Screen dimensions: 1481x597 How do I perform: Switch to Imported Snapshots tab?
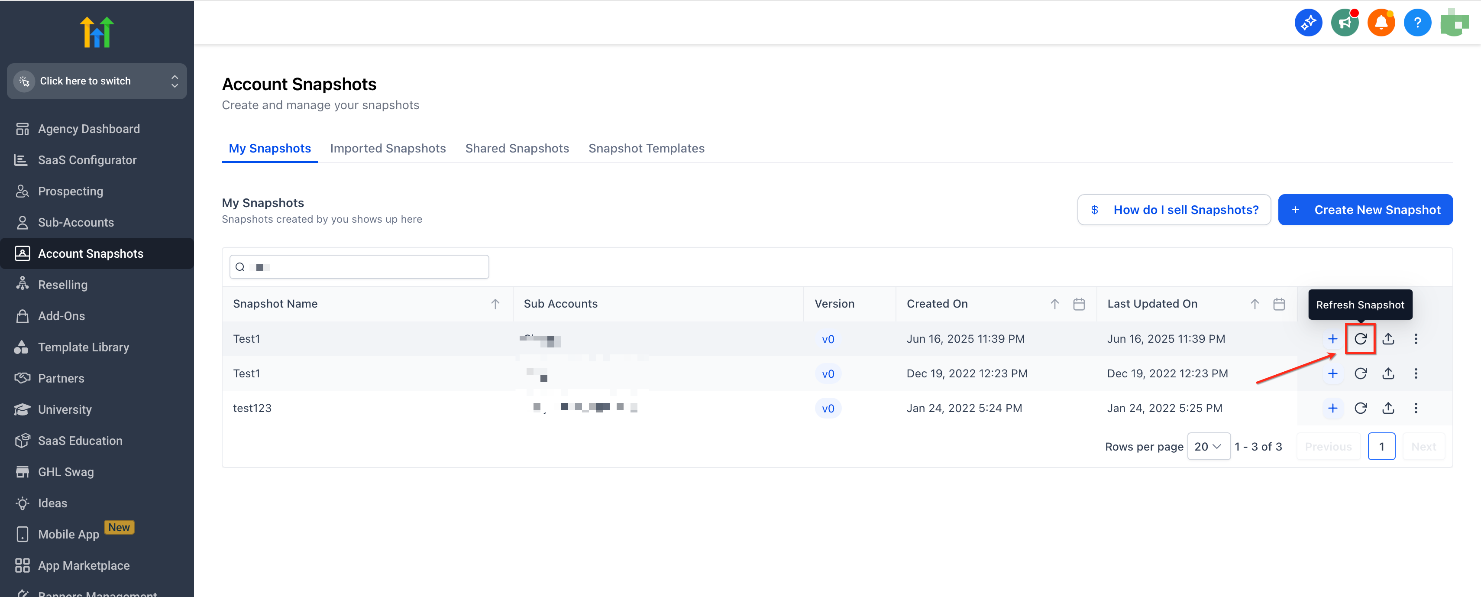tap(388, 149)
